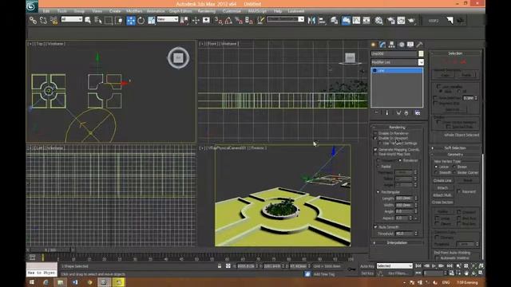Screen dimensions: 511x287
Task: Open the Hierarchy command panel tab
Action: click(392, 45)
